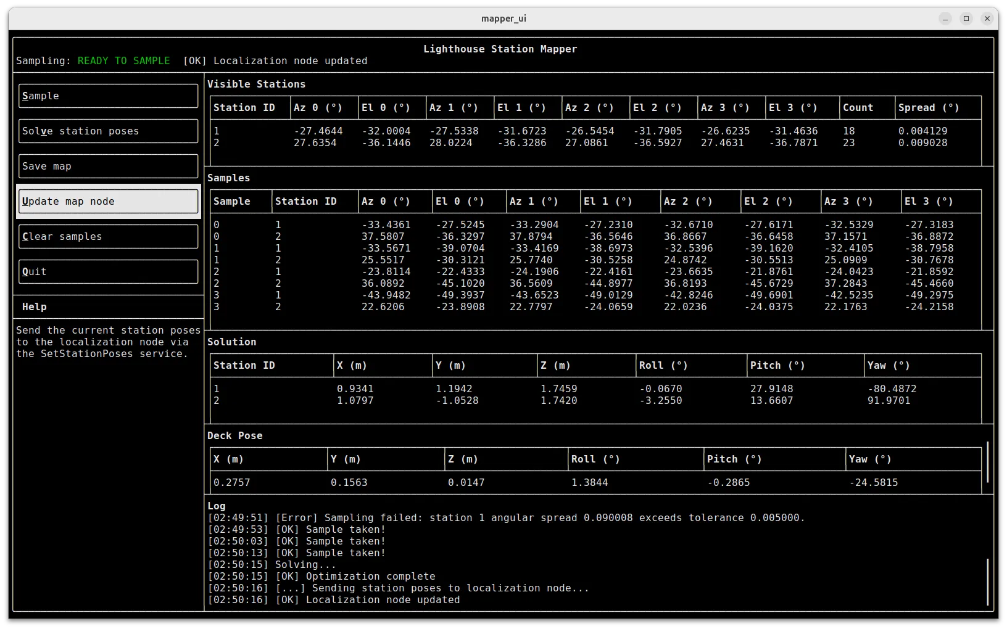Click the Spread (°) column header

(929, 108)
